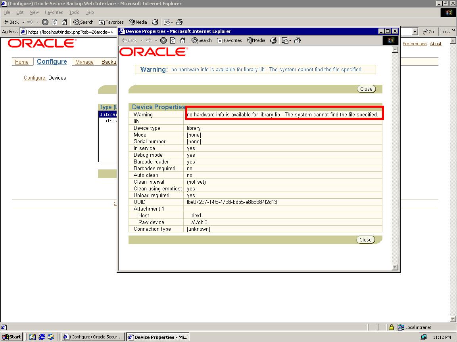Viewport: 457px width, 342px height.
Task: Switch to the Manage tab
Action: (84, 62)
